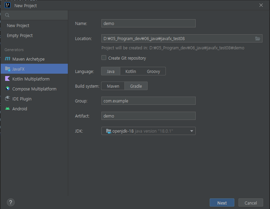Select Java as the language
This screenshot has width=270, height=209.
click(111, 71)
